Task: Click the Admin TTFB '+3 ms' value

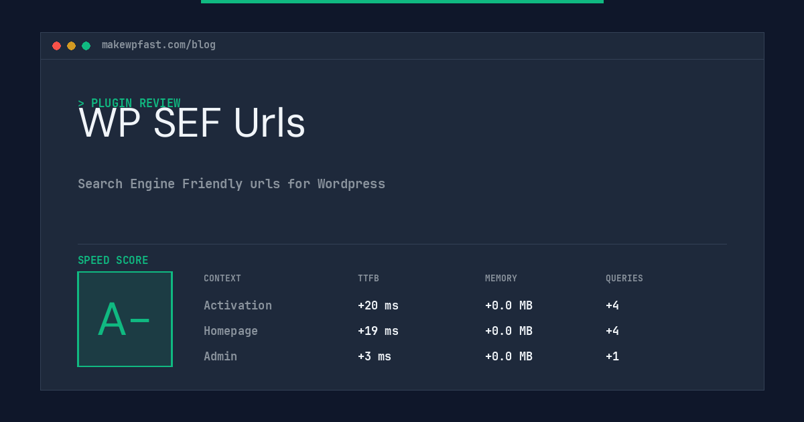Action: coord(375,356)
